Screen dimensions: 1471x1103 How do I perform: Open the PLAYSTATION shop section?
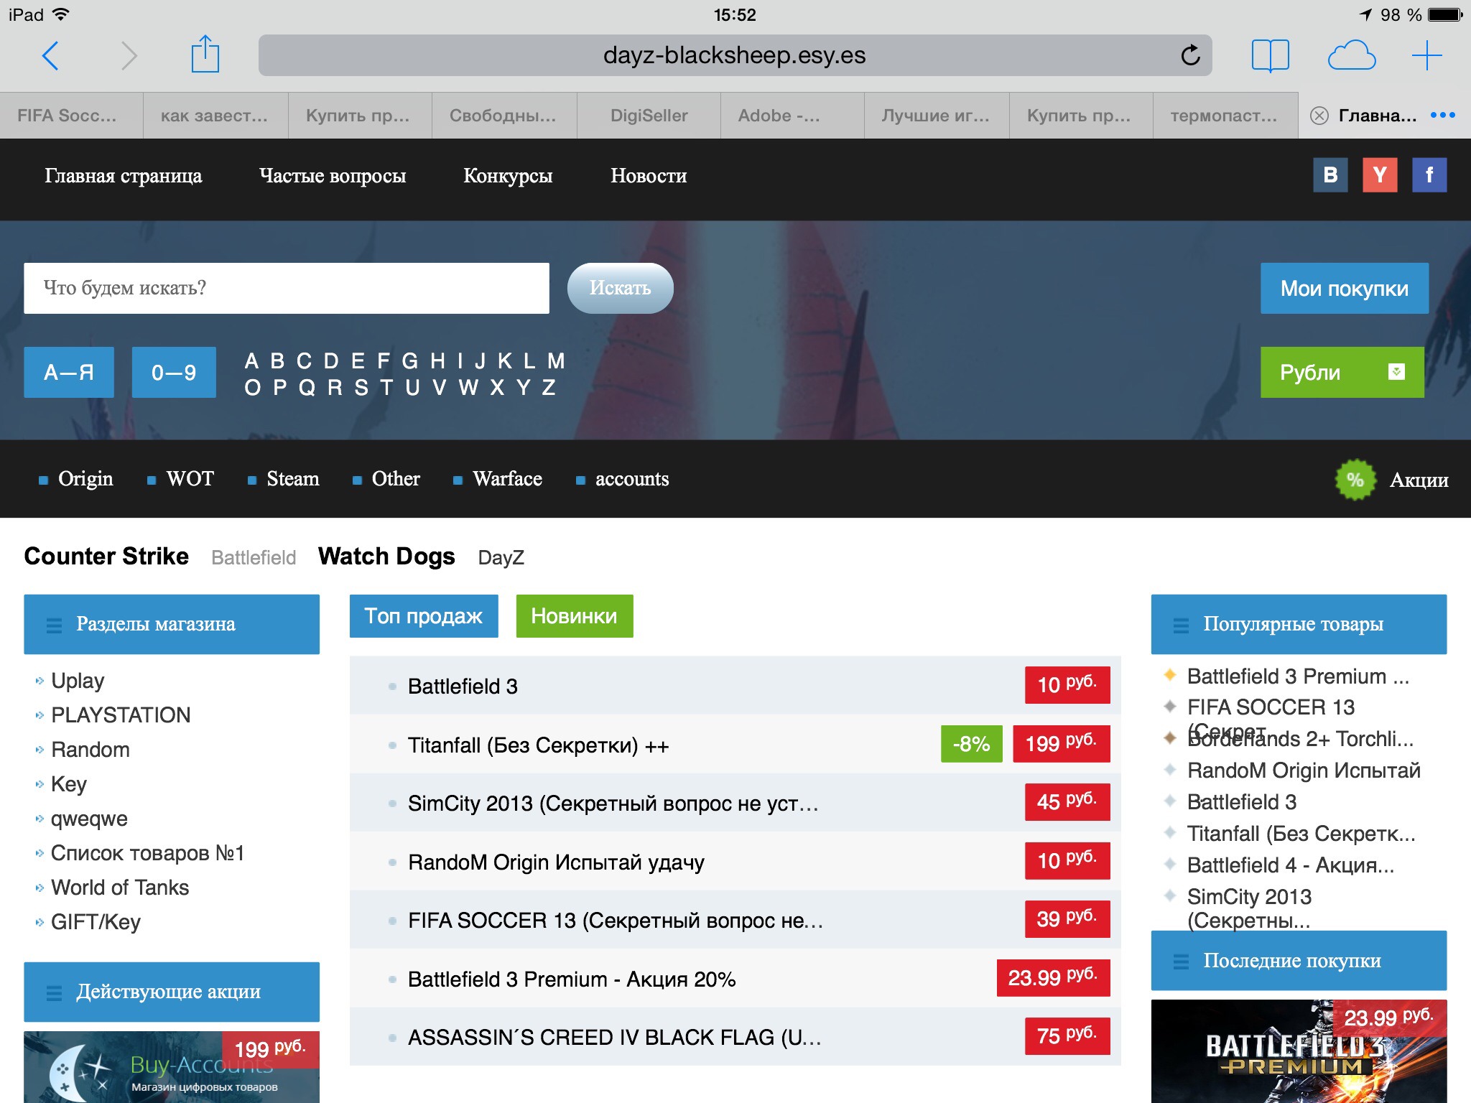click(x=121, y=715)
